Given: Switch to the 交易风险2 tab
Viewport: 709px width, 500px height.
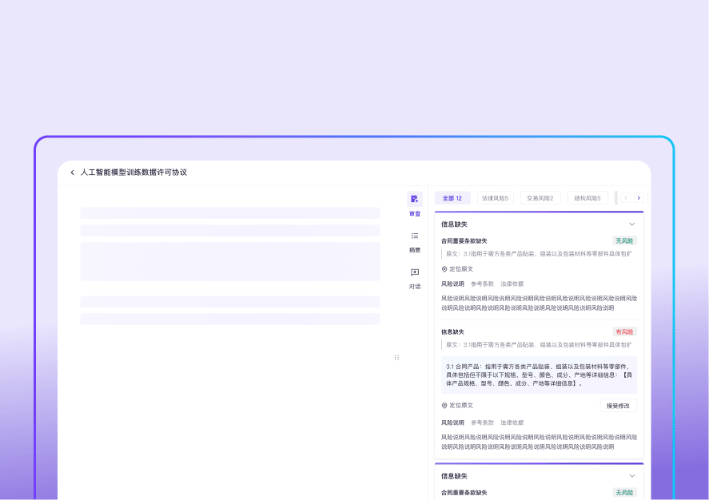Looking at the screenshot, I should tap(540, 198).
